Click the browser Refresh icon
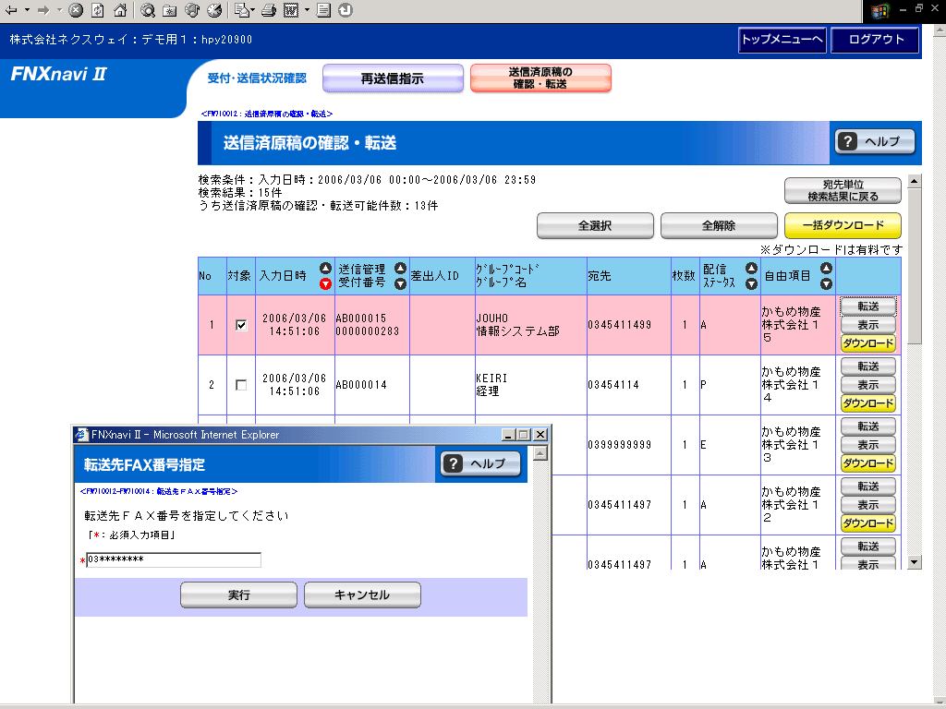Image resolution: width=946 pixels, height=709 pixels. coord(98,11)
